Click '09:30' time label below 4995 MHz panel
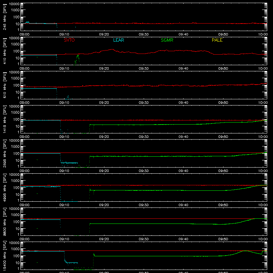 (144, 205)
